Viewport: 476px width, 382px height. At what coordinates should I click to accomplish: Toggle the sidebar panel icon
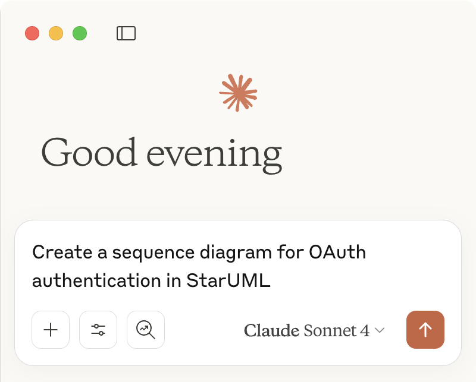pyautogui.click(x=126, y=33)
